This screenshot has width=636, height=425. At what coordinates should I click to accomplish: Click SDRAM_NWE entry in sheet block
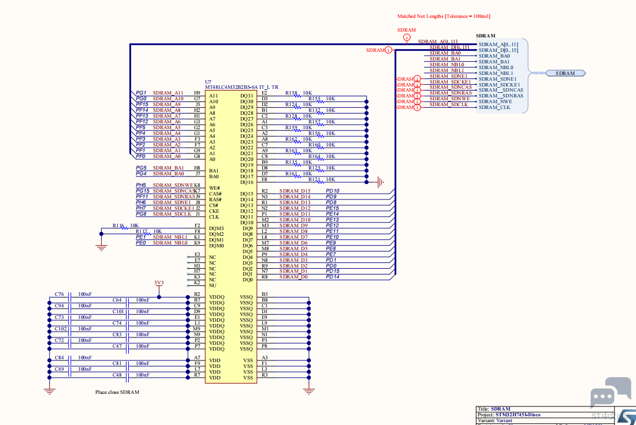coord(495,101)
